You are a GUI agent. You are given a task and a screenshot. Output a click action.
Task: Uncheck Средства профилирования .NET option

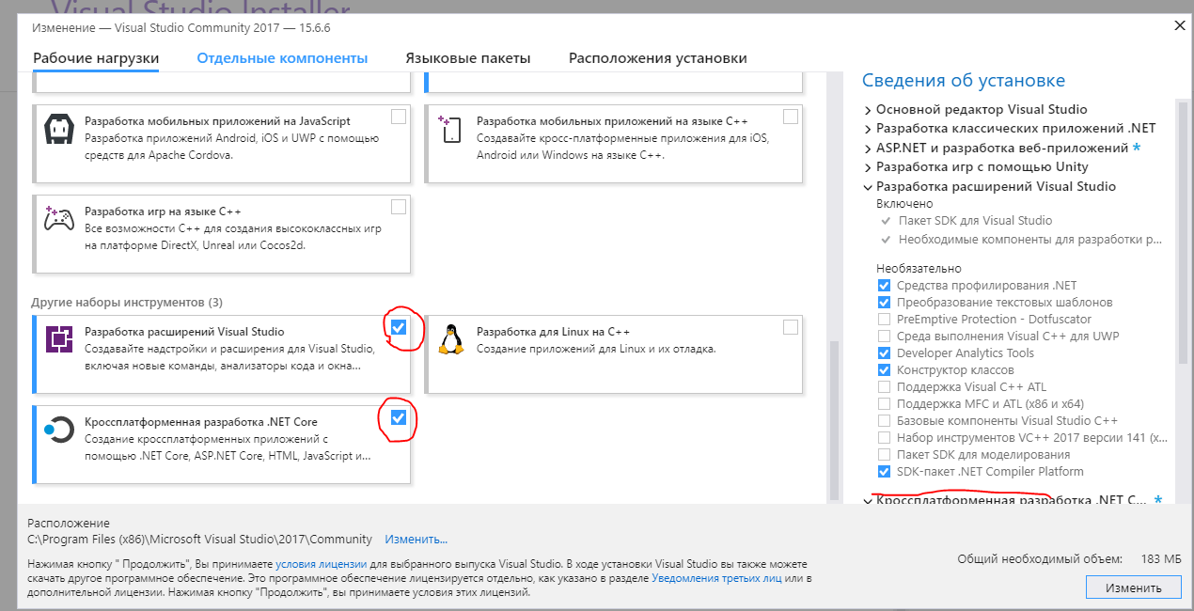pos(884,285)
